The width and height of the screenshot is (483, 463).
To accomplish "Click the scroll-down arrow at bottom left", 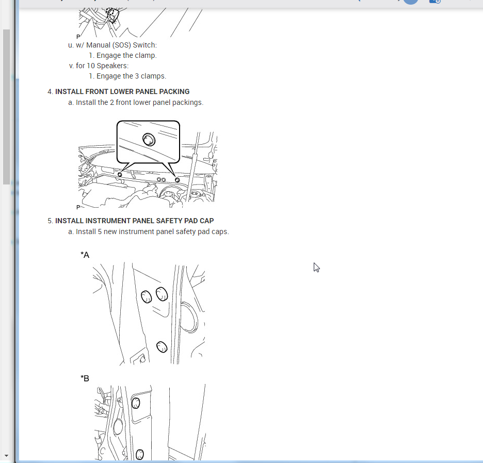I will point(7,456).
